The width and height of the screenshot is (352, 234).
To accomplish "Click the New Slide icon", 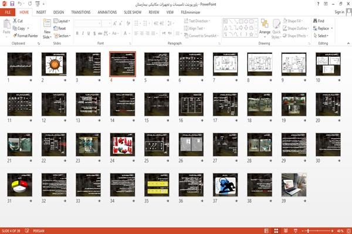I will [47, 24].
